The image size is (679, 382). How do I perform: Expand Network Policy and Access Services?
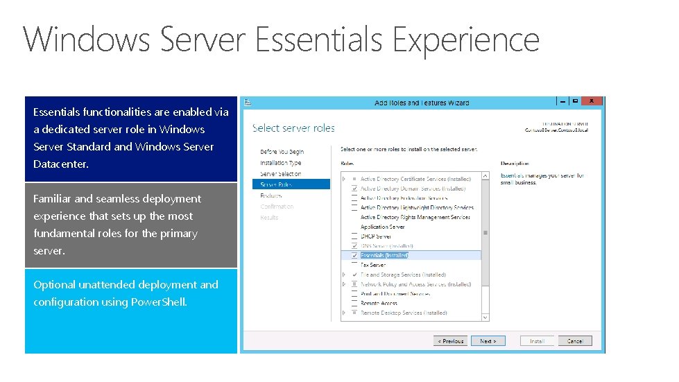(344, 284)
